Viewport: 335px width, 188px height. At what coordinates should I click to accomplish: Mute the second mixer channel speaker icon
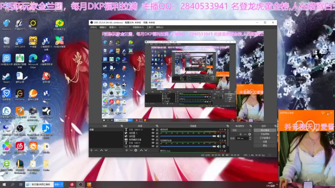pos(219,147)
